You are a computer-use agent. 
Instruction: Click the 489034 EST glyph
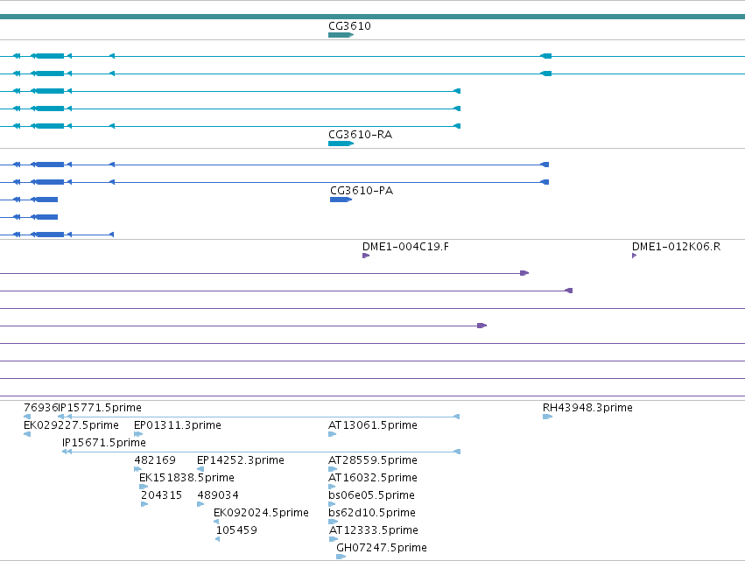[x=200, y=504]
